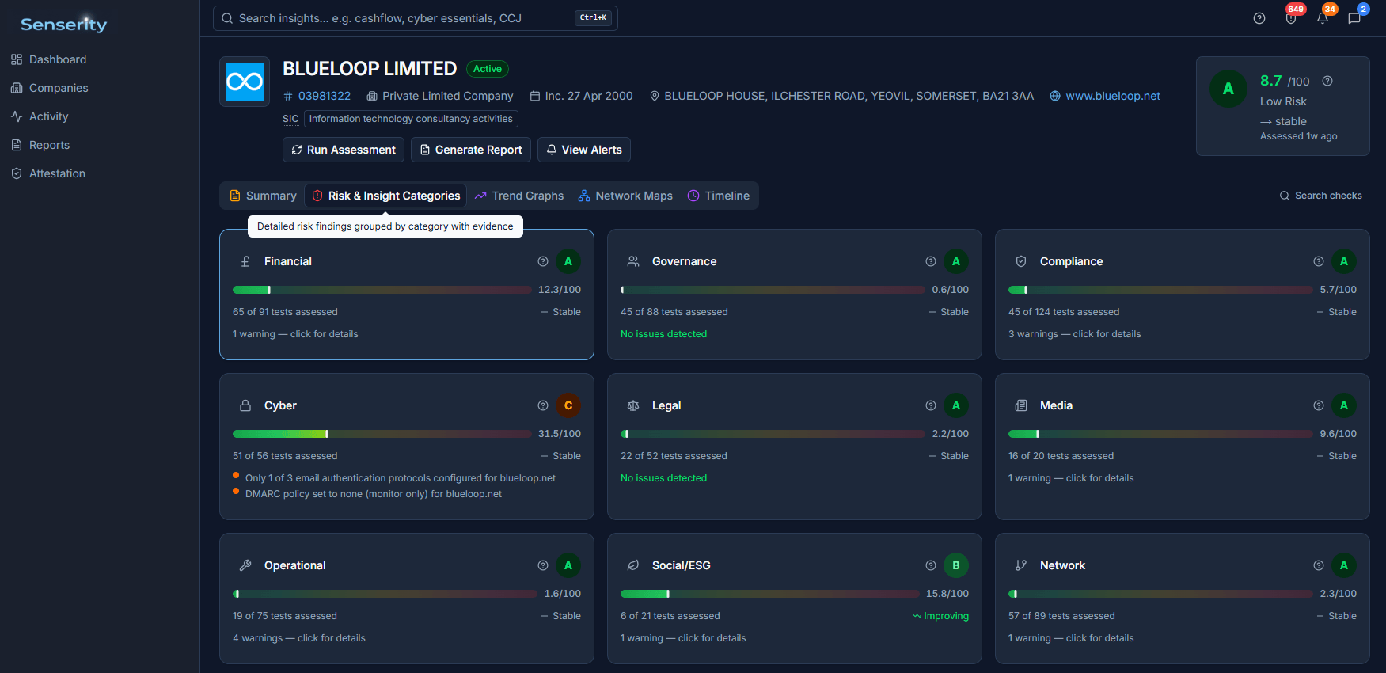Click the A grade badge on Media

1344,405
